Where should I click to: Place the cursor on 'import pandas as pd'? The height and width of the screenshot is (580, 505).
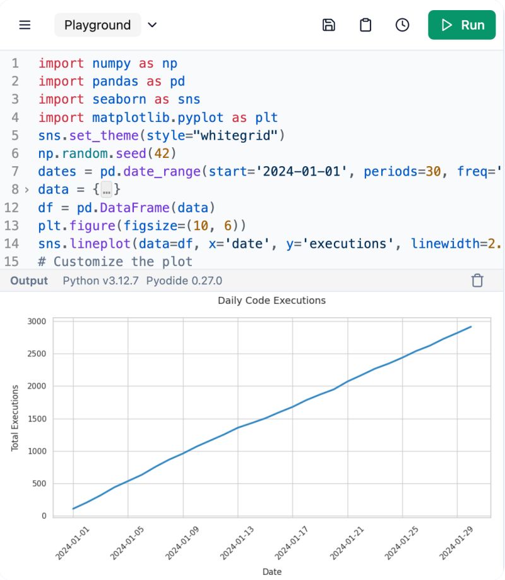112,82
